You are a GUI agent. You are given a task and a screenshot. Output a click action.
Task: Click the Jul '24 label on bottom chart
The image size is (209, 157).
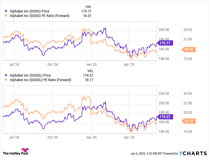pos(14,137)
